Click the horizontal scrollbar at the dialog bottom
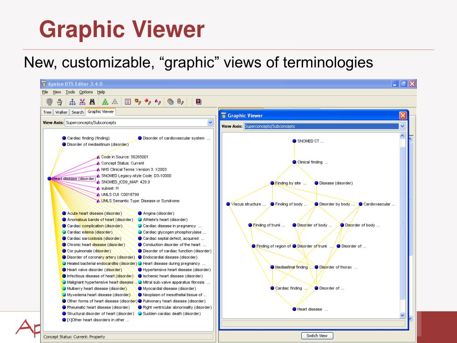The image size is (457, 343). pos(314,323)
